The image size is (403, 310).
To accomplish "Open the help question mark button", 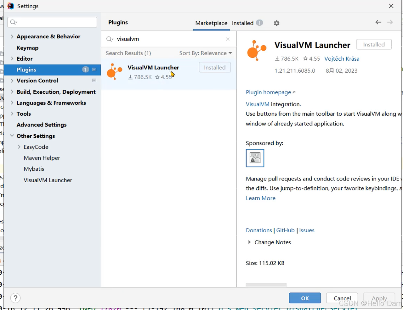I will click(15, 298).
